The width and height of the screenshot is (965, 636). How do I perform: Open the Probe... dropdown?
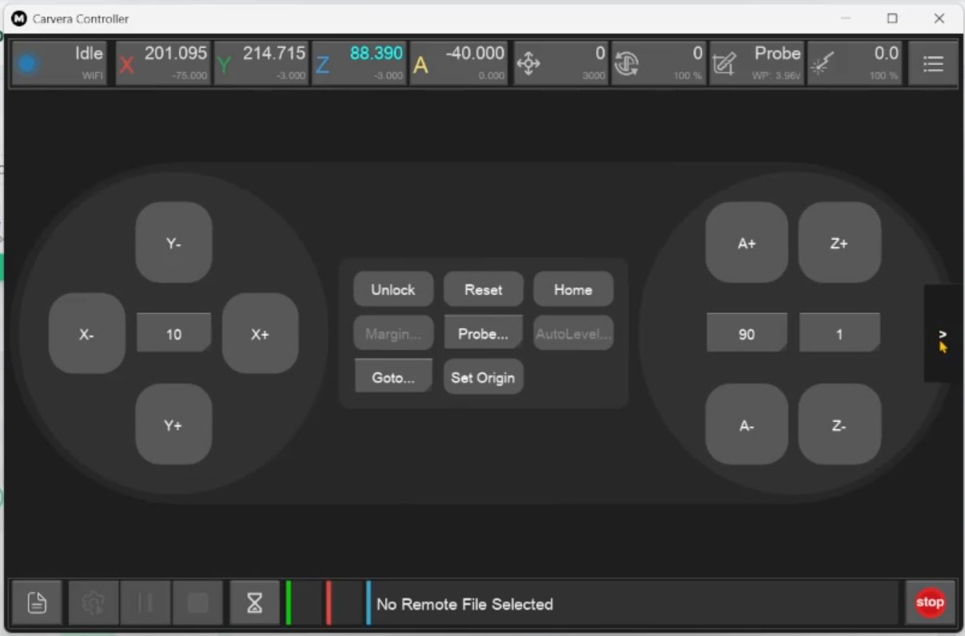[484, 333]
